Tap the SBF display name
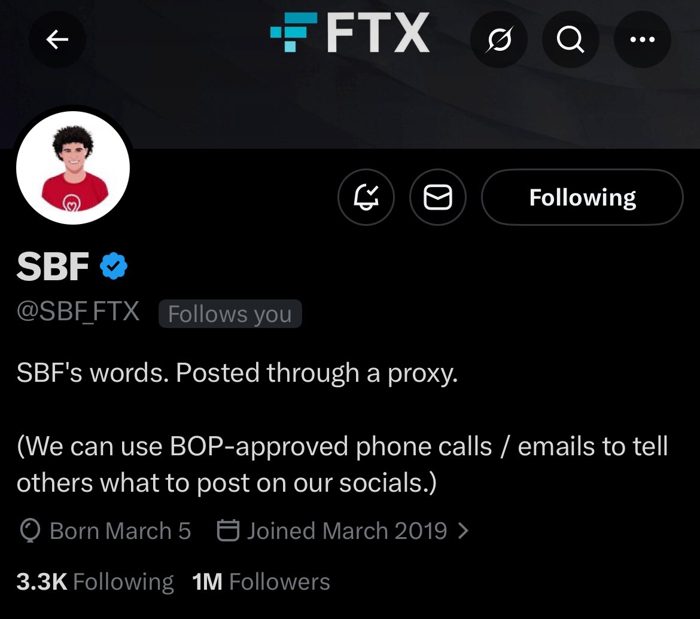The width and height of the screenshot is (700, 619). tap(53, 266)
